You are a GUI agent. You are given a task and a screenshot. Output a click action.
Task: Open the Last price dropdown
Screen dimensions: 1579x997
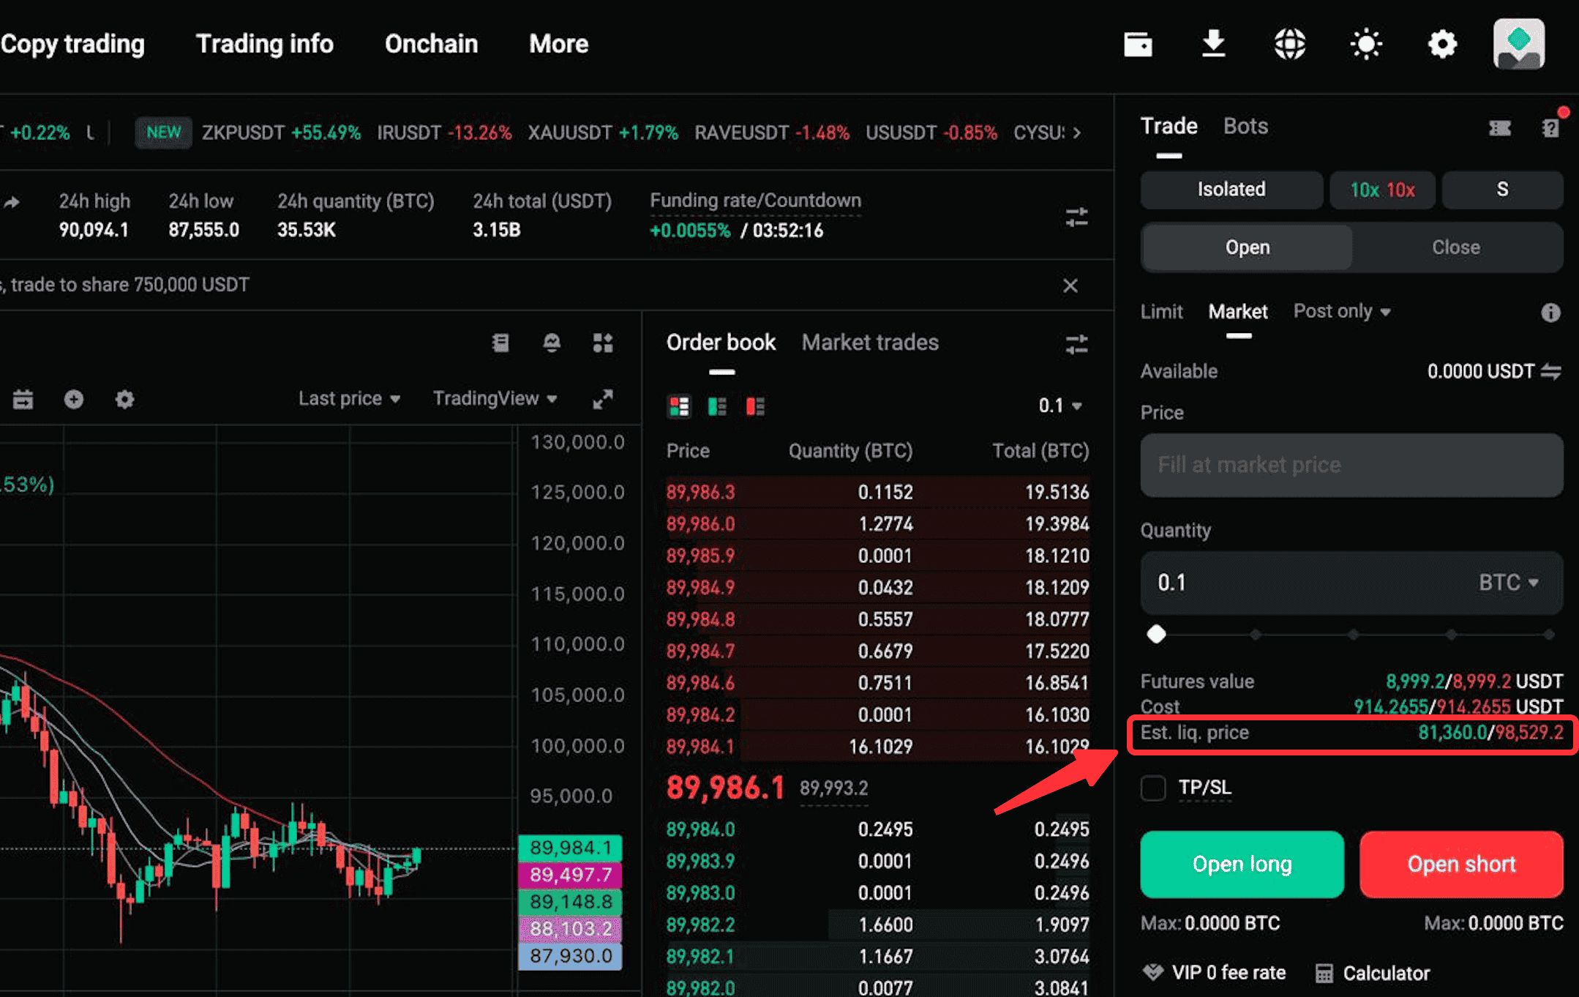349,398
